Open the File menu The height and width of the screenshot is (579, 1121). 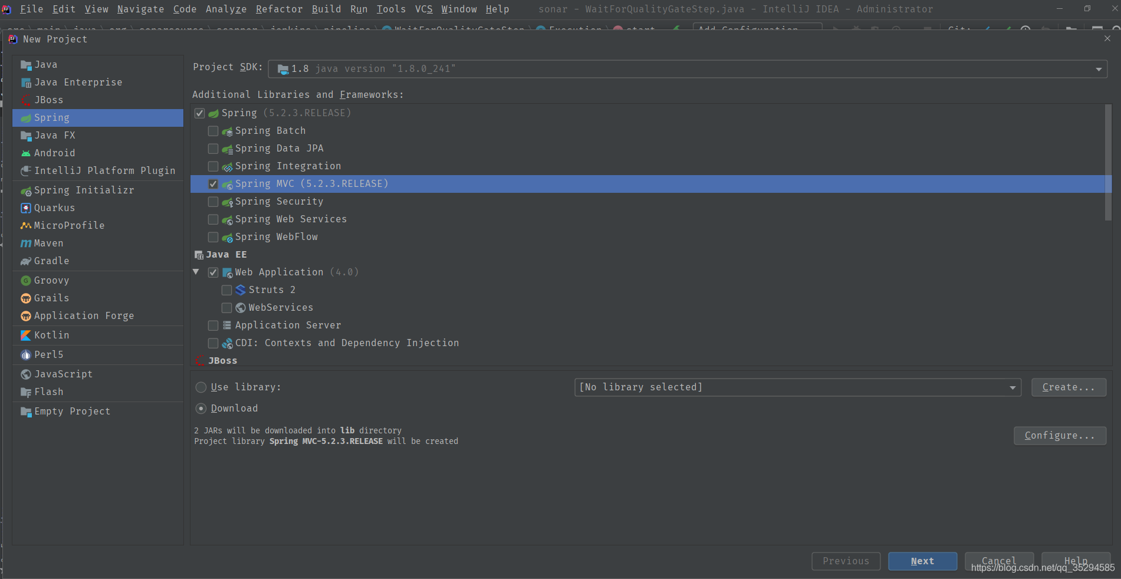click(31, 9)
